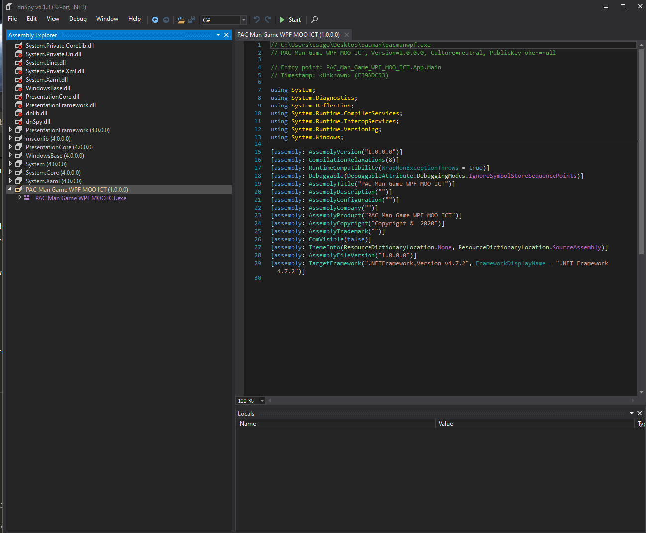This screenshot has width=646, height=533.
Task: Expand the mscorlib (4.0.0.0) node
Action: [10, 138]
